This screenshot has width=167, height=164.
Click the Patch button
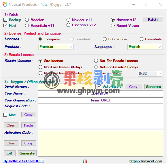(x=153, y=20)
